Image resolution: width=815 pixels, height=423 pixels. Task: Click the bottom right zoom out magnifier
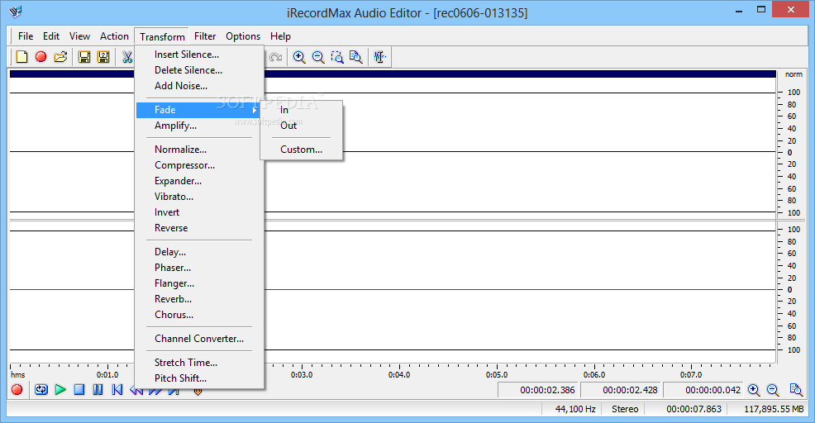(x=773, y=390)
